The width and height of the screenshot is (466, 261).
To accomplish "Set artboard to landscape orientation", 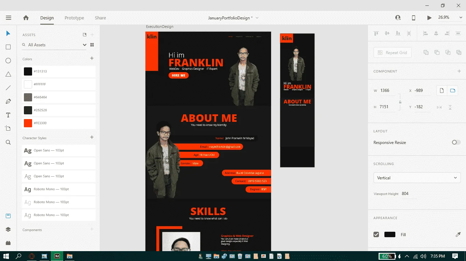I will coord(453,91).
